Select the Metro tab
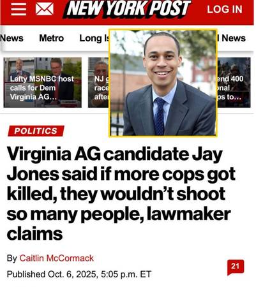This screenshot has height=287, width=256. 52,38
